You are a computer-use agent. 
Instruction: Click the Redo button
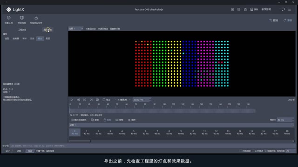tap(288, 20)
